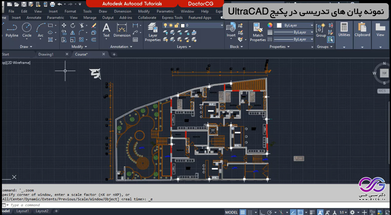The height and width of the screenshot is (215, 391).
Task: Select the Stretch tool
Action: click(64, 39)
